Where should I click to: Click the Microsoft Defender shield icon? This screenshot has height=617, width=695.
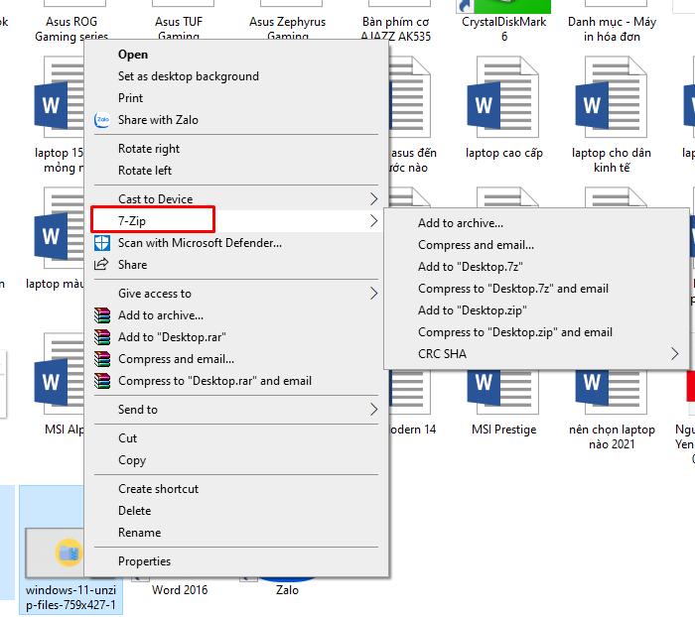coord(102,243)
